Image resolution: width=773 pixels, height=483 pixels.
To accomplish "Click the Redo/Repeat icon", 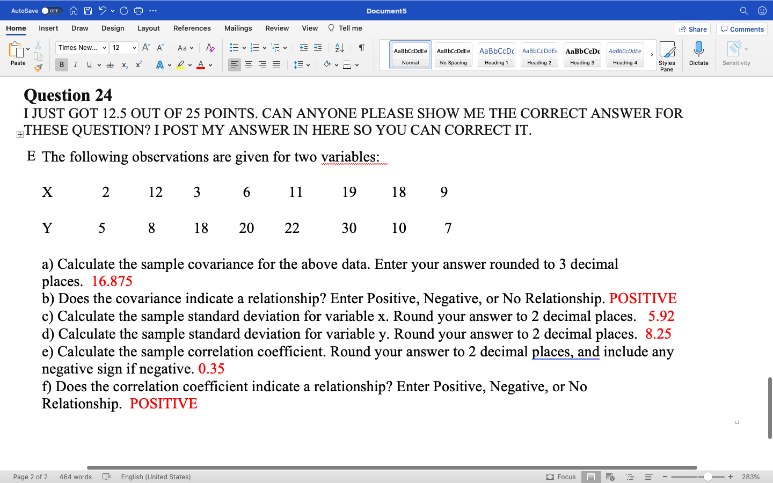I will click(124, 11).
